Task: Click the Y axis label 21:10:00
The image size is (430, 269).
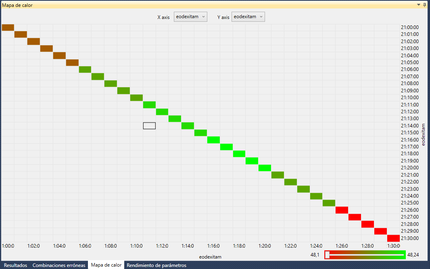Action: click(410, 98)
